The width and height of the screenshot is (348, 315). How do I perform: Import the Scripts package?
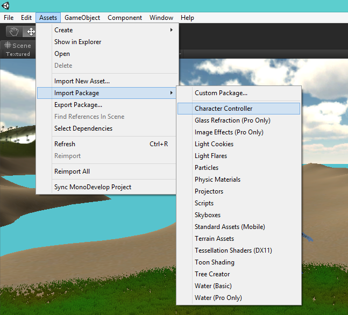239,203
